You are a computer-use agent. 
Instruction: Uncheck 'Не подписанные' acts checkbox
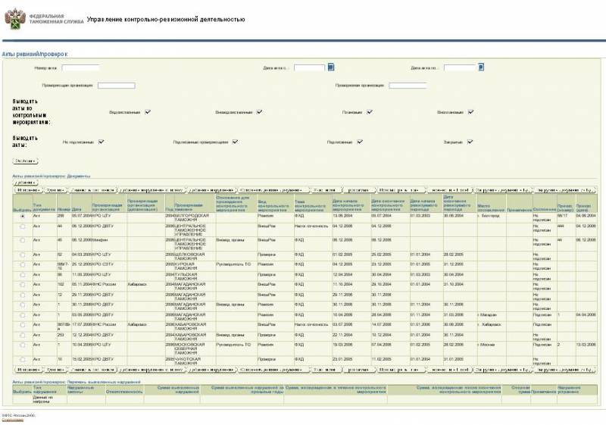coord(102,142)
